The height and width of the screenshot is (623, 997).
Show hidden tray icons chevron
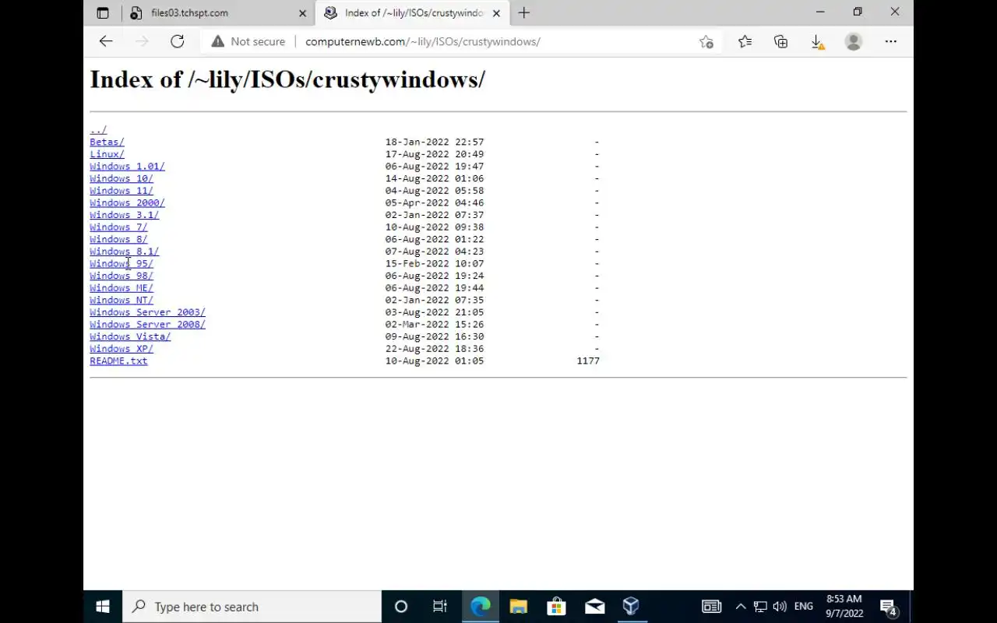click(741, 607)
